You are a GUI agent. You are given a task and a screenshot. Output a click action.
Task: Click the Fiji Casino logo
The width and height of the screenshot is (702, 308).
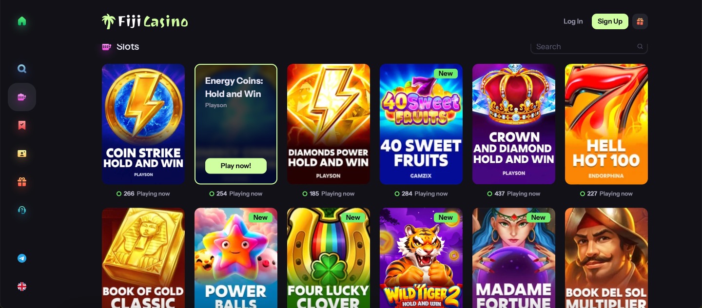(145, 21)
